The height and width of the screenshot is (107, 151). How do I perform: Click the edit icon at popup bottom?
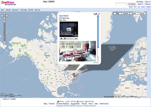click(96, 63)
